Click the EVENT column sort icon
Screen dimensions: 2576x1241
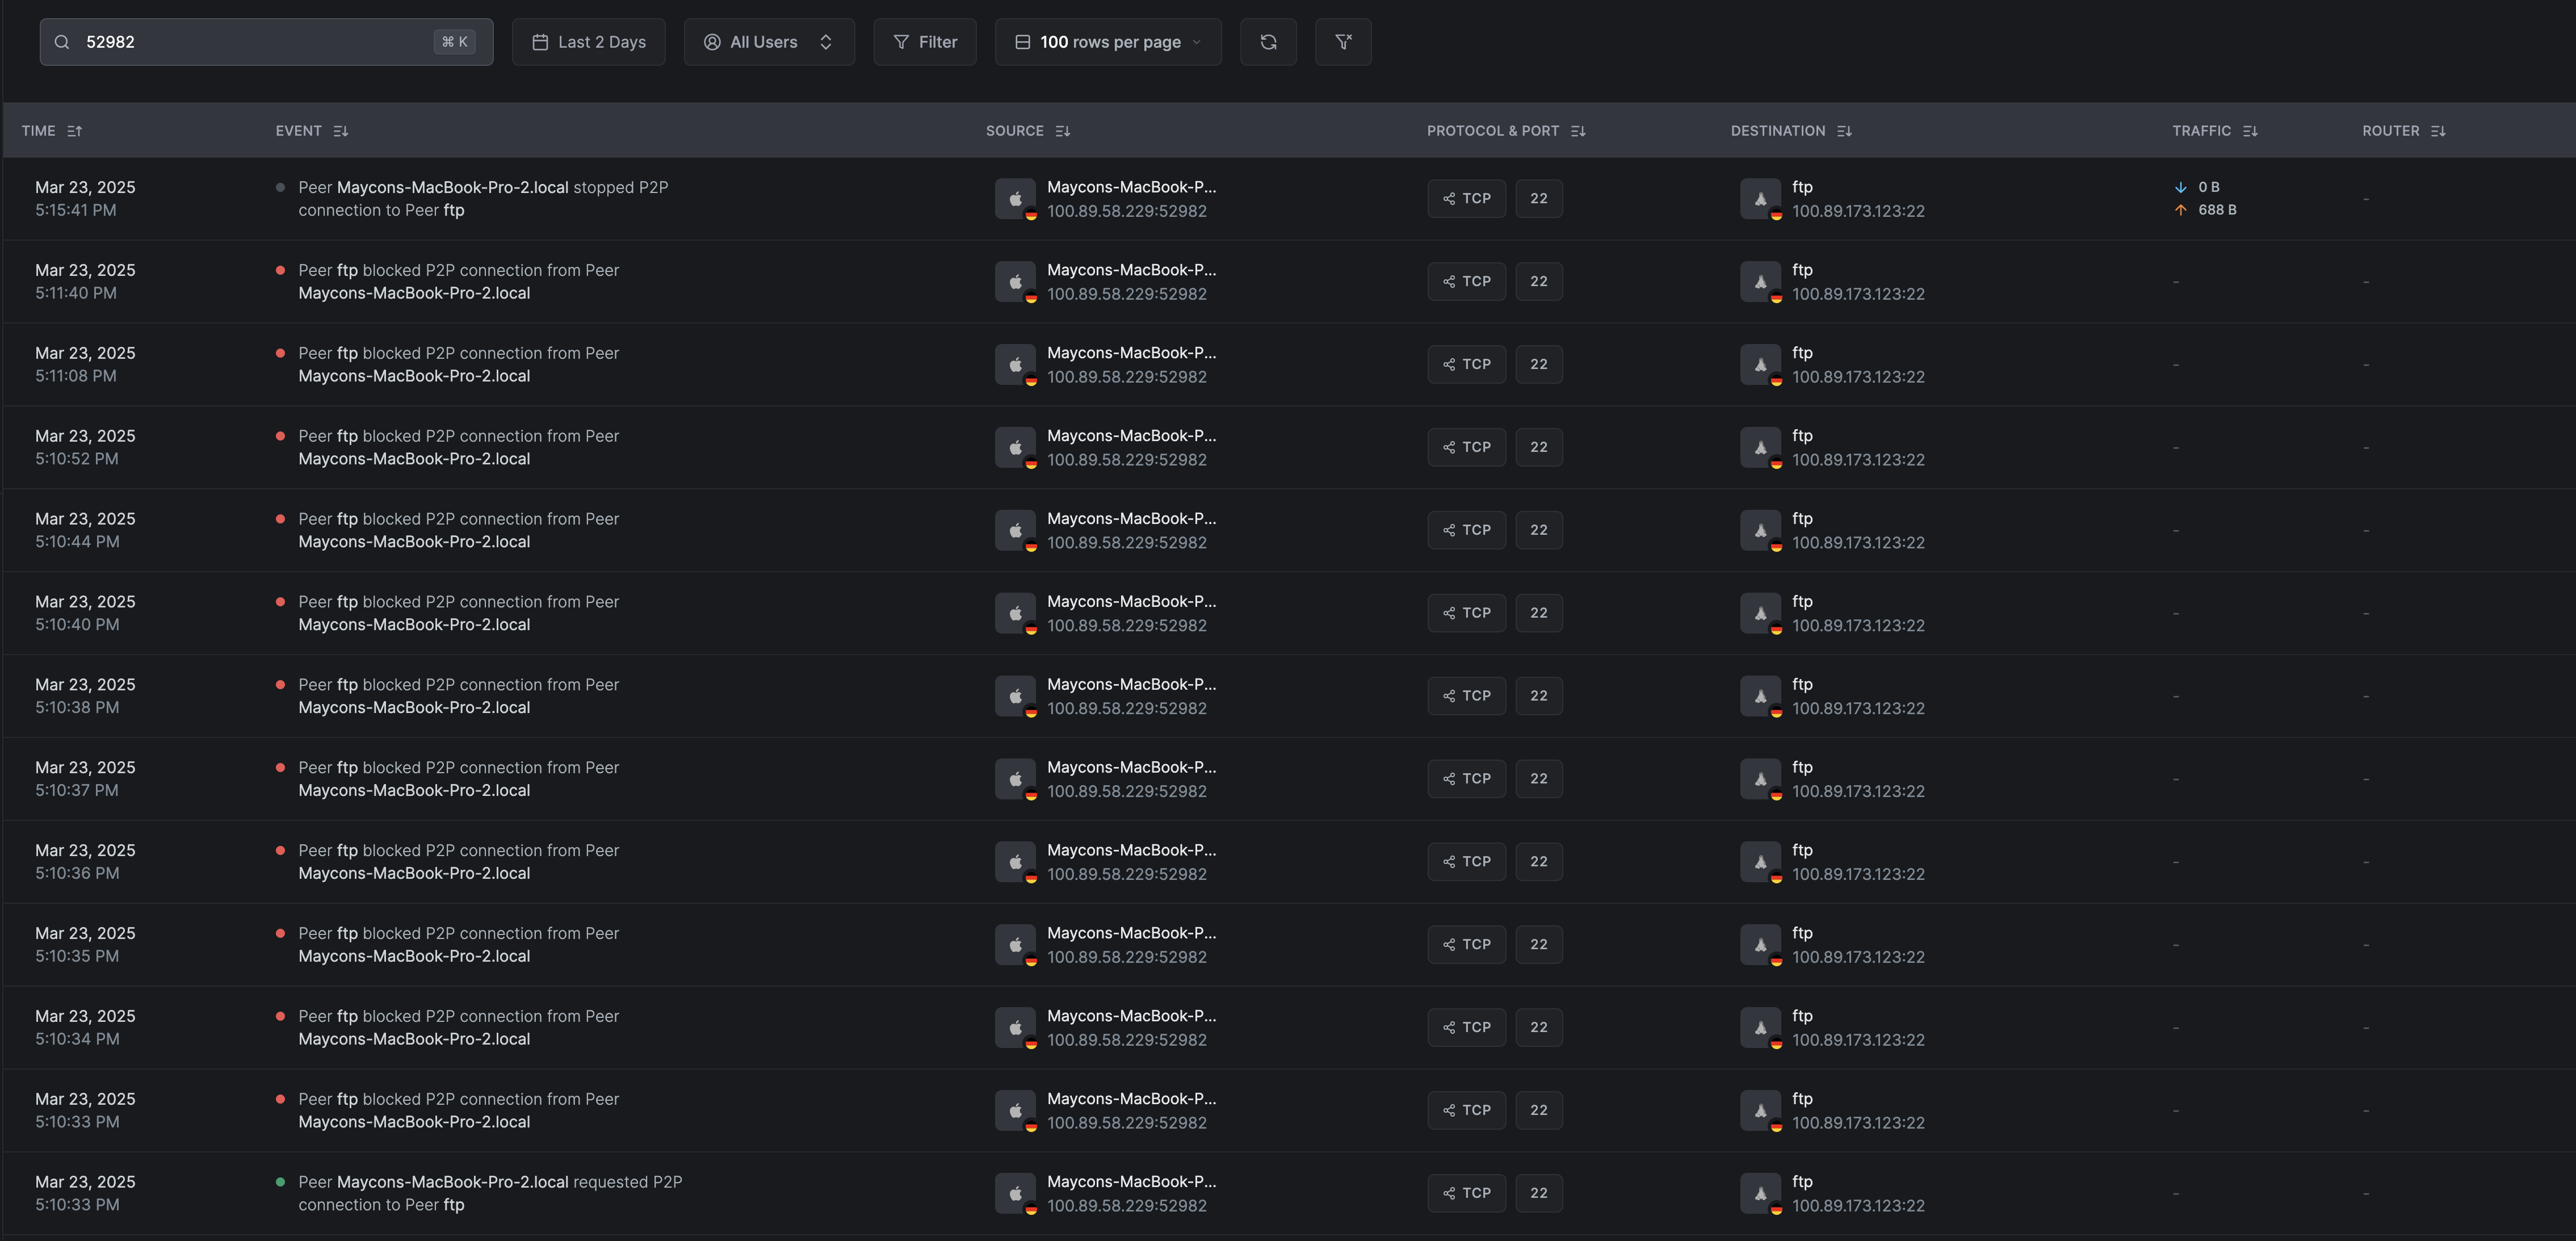coord(341,131)
